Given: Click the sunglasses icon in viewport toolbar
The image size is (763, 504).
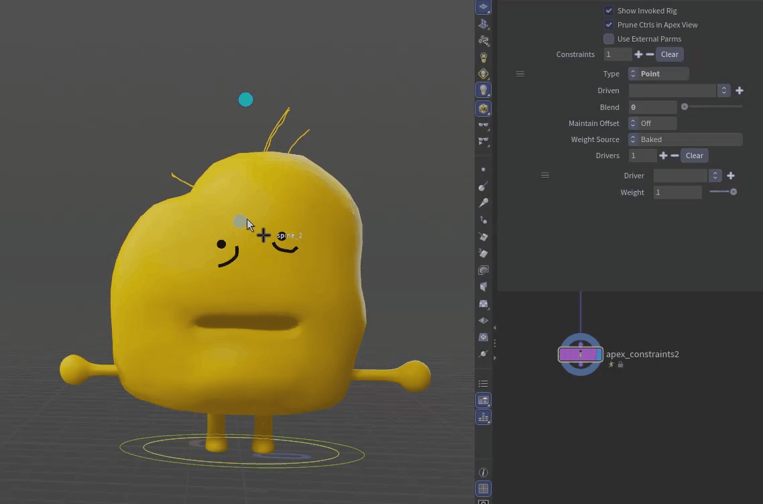Looking at the screenshot, I should (x=483, y=125).
